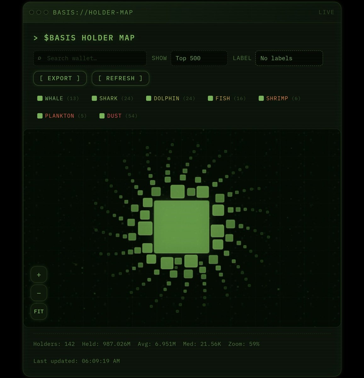The width and height of the screenshot is (364, 378).
Task: Click the magnifier icon in search box
Action: [40, 58]
